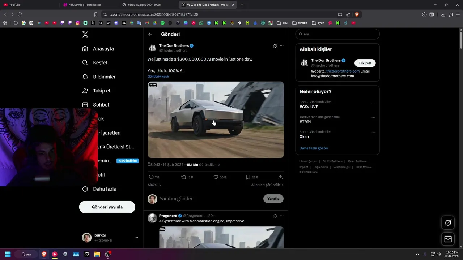
Task: Open more options on The Dor Brothers post
Action: click(282, 46)
